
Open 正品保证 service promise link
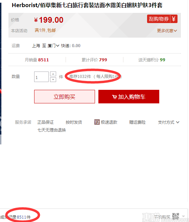point(46,122)
